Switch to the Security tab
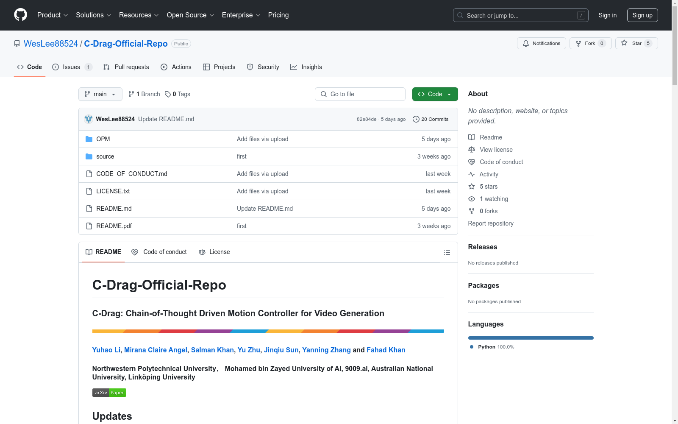The height and width of the screenshot is (424, 678). (263, 67)
